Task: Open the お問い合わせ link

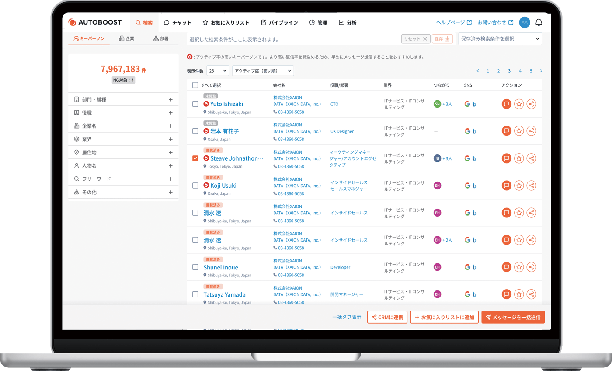Action: [495, 22]
